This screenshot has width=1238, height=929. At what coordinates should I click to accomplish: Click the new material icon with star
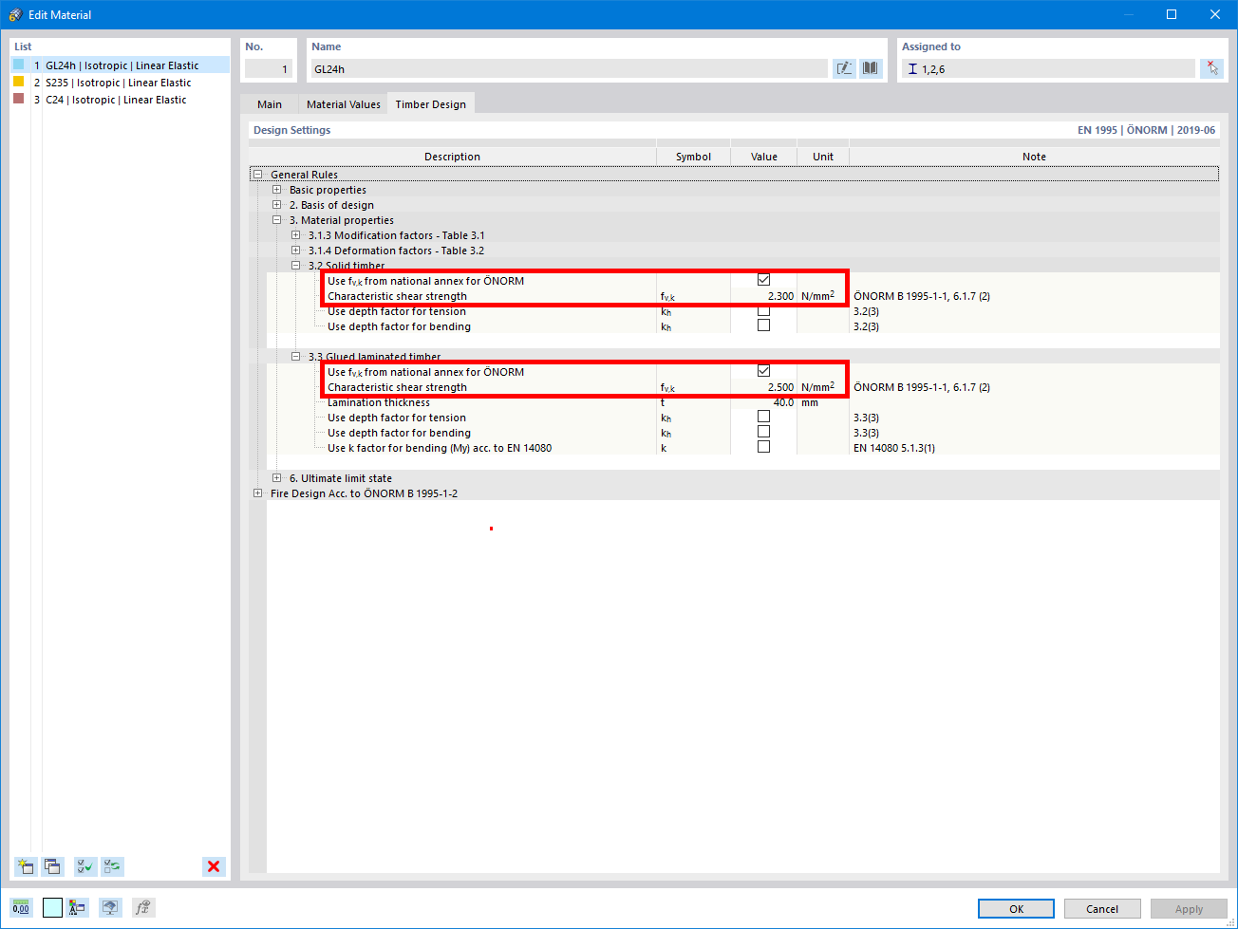click(27, 866)
